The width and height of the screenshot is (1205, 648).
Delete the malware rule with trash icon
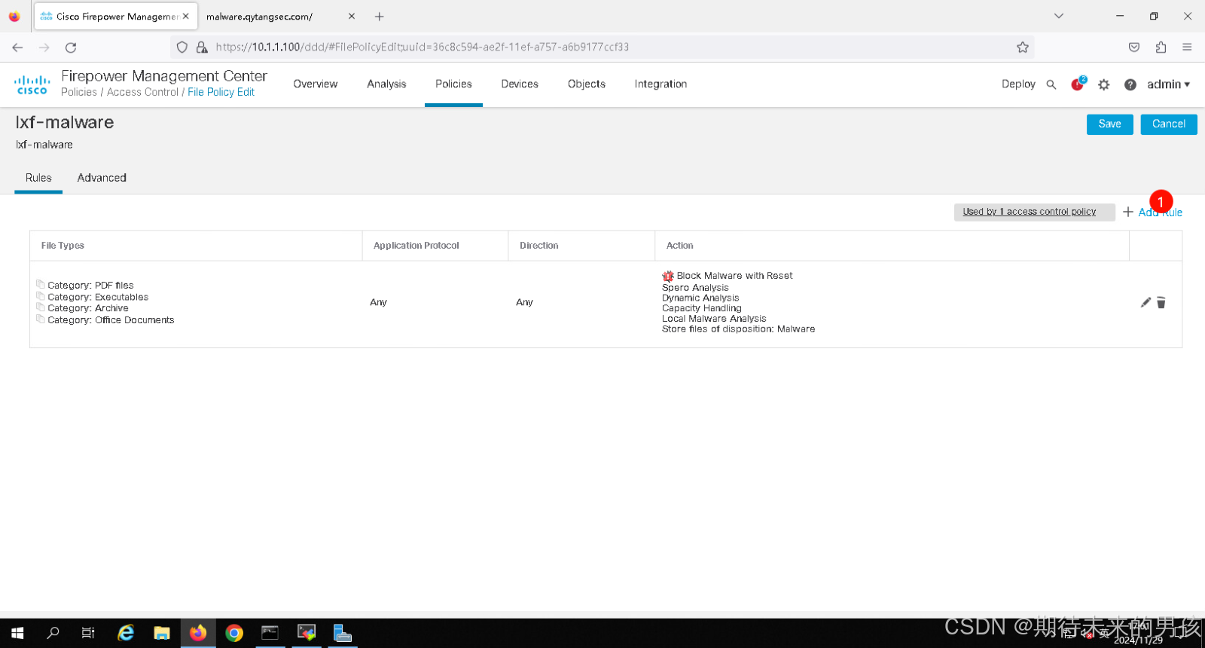coord(1161,302)
